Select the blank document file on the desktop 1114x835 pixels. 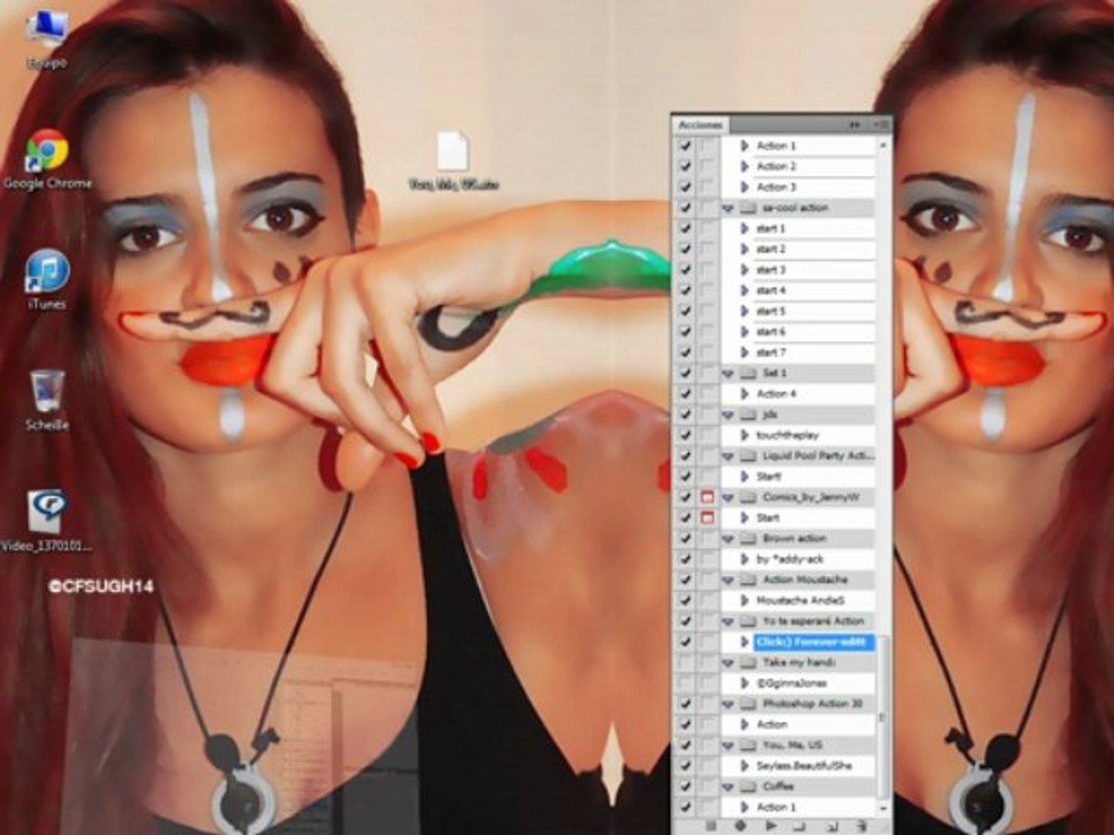point(453,161)
